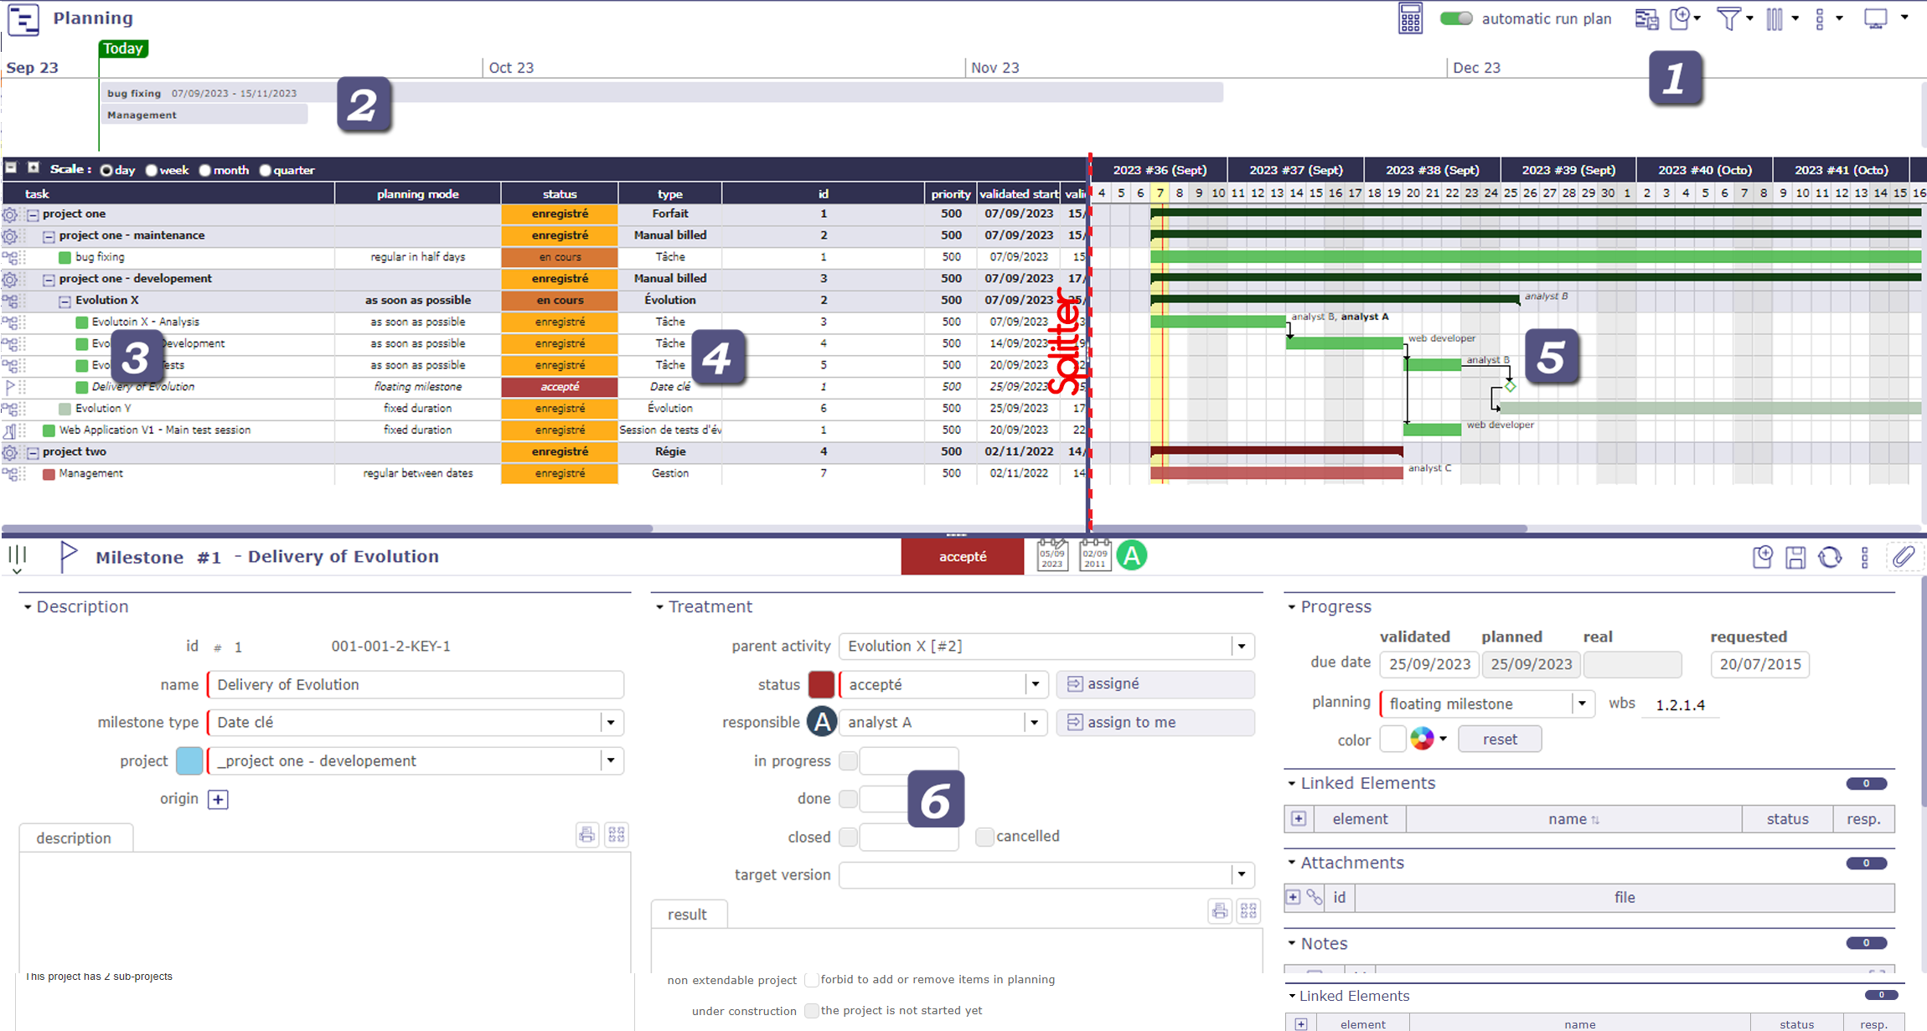Click the assign to me button

coord(1155,722)
